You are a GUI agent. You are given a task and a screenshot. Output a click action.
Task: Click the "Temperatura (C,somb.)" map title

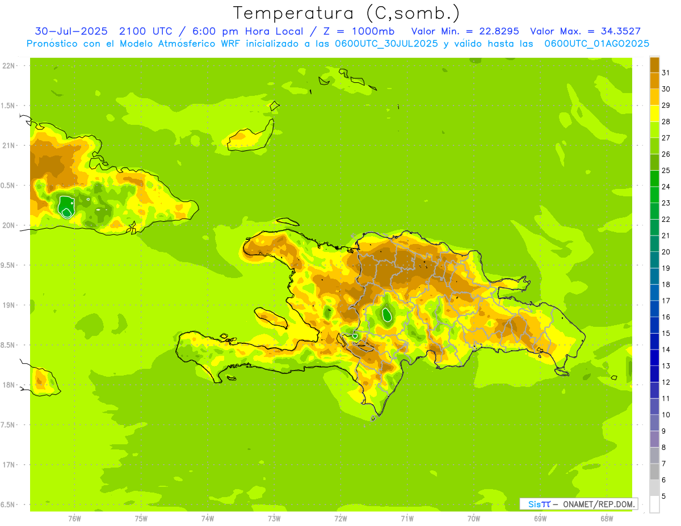tap(347, 13)
